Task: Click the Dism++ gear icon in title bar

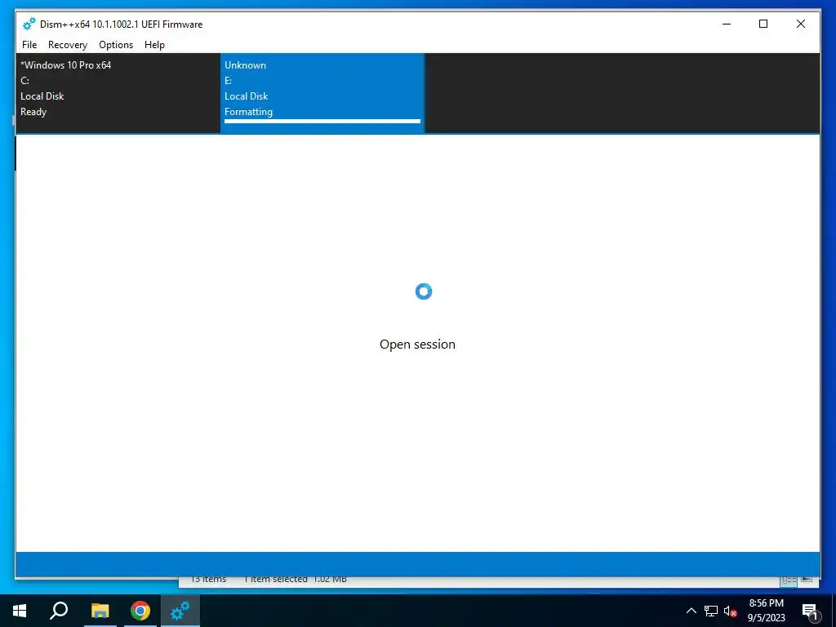Action: pos(29,24)
